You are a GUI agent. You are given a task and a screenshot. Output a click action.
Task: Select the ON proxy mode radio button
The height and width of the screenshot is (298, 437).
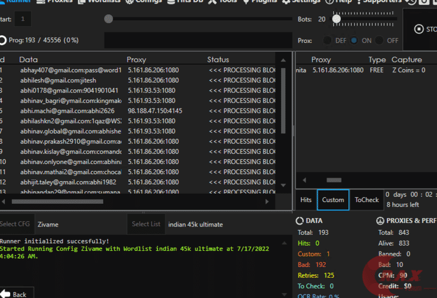point(354,41)
